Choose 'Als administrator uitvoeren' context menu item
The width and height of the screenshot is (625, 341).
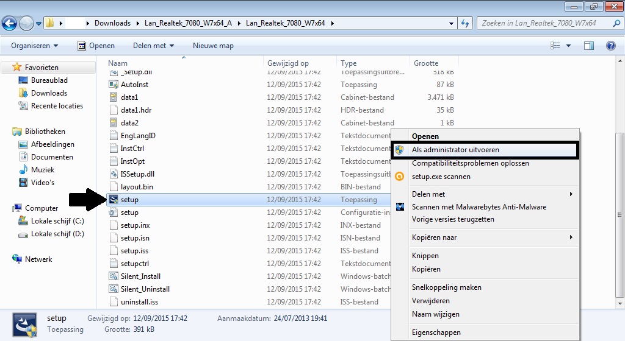485,150
